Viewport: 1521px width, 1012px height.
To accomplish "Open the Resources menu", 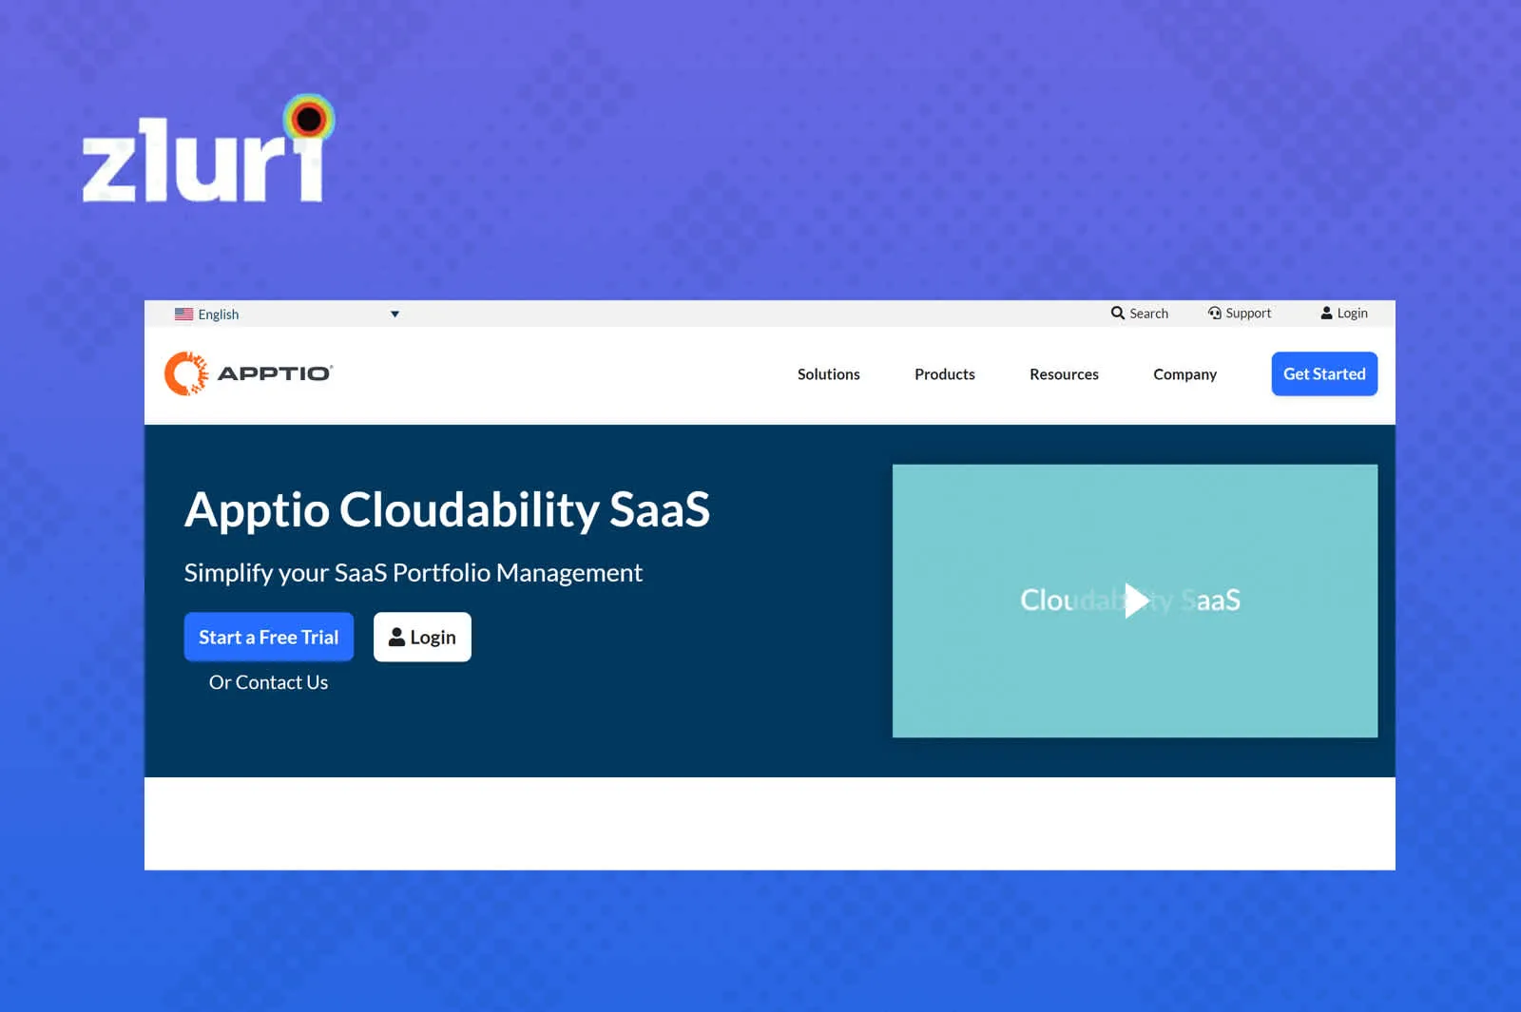I will pyautogui.click(x=1064, y=374).
